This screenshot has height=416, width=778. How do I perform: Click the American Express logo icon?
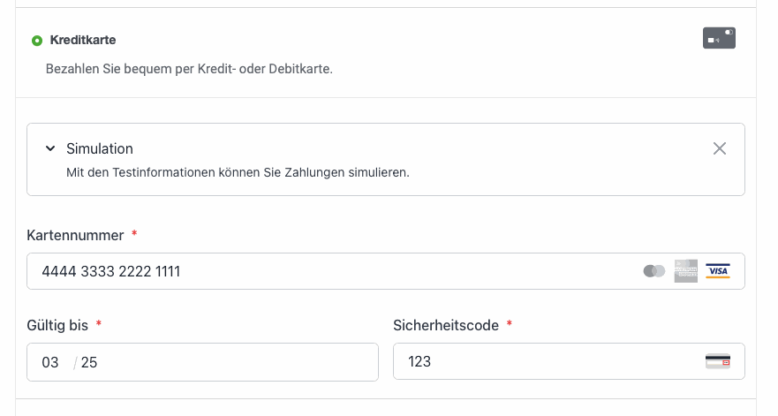tap(685, 271)
